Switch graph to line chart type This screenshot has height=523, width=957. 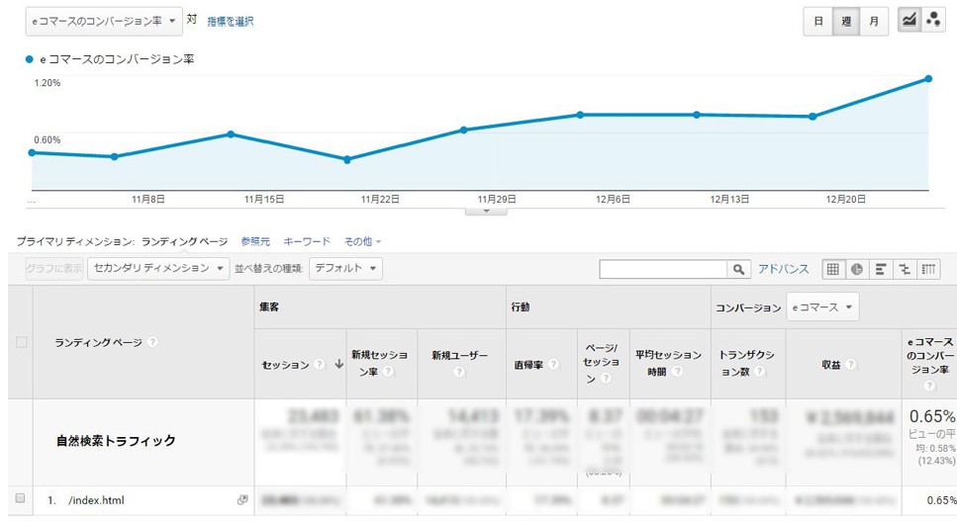click(x=908, y=22)
